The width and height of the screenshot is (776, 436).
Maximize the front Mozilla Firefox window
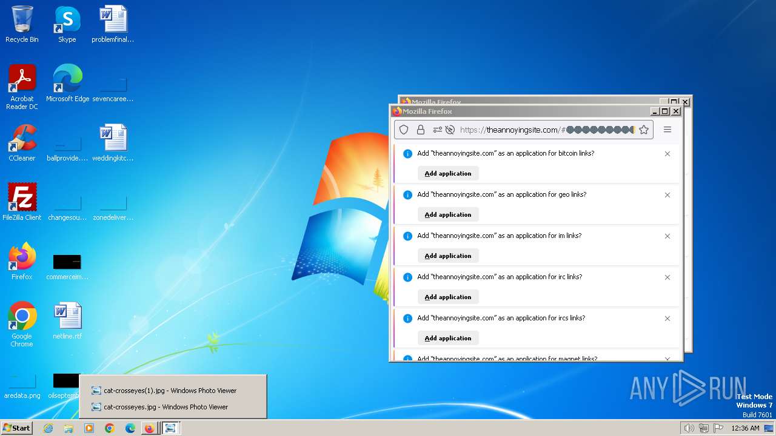pyautogui.click(x=665, y=111)
